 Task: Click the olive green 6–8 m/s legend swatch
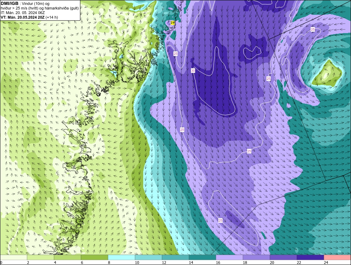94,257
